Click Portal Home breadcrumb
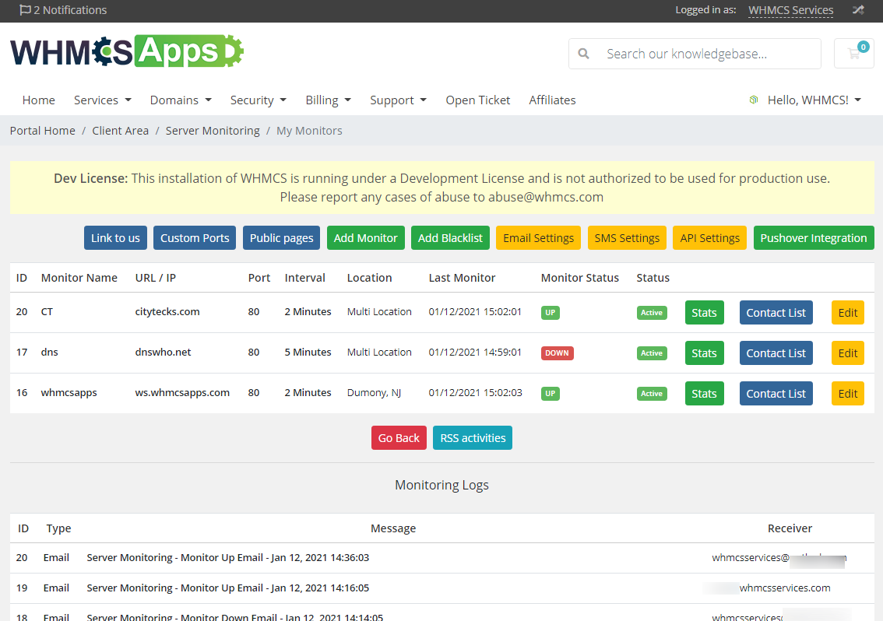 click(x=43, y=131)
